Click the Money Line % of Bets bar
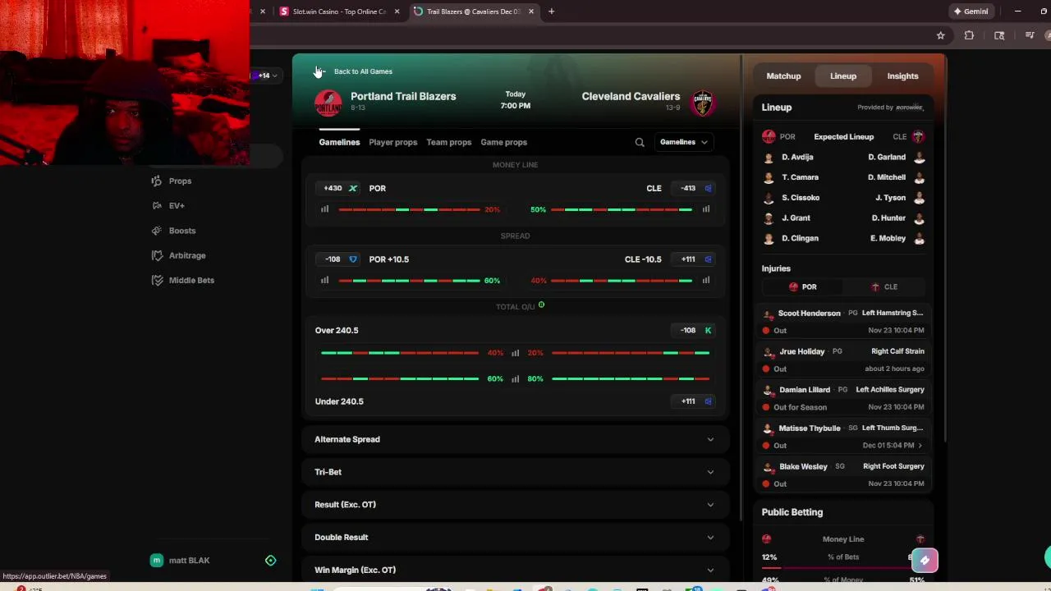 (843, 566)
